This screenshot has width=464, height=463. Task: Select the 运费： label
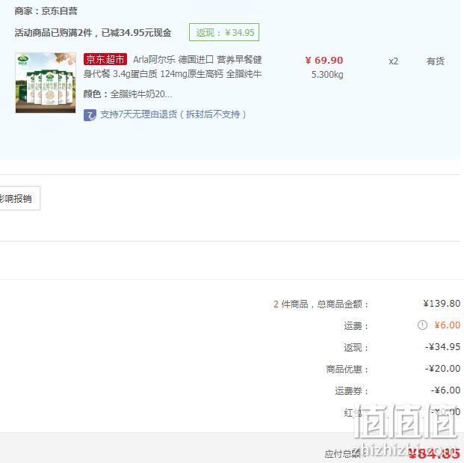tap(356, 326)
